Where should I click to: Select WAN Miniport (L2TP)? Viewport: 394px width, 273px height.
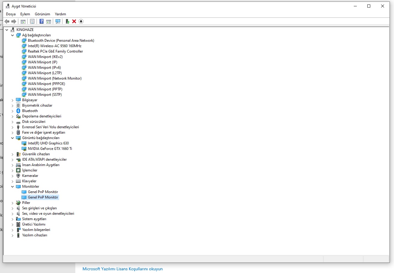point(45,73)
